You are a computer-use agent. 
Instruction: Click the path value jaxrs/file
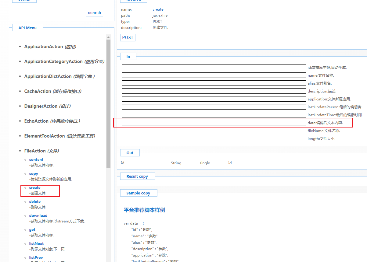[x=160, y=16]
